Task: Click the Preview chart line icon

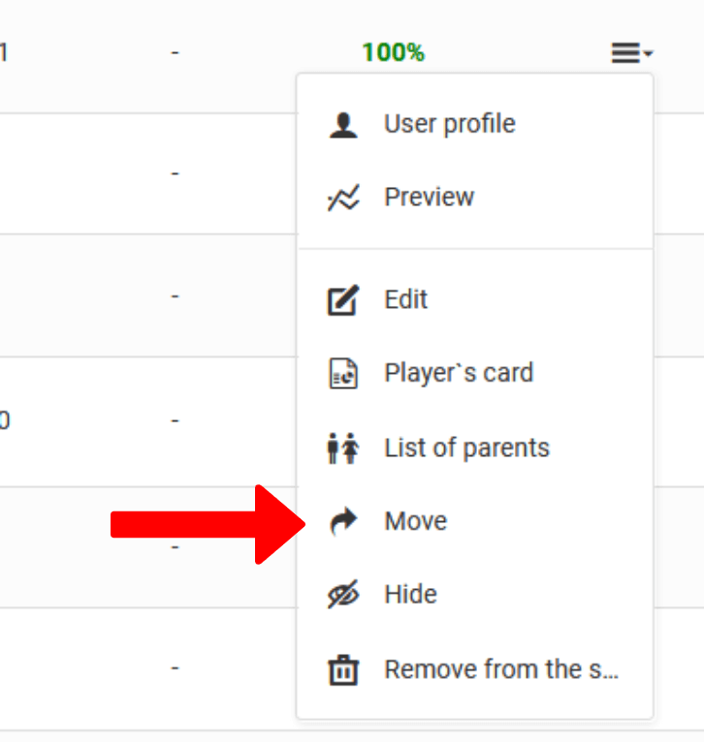Action: coord(343,199)
